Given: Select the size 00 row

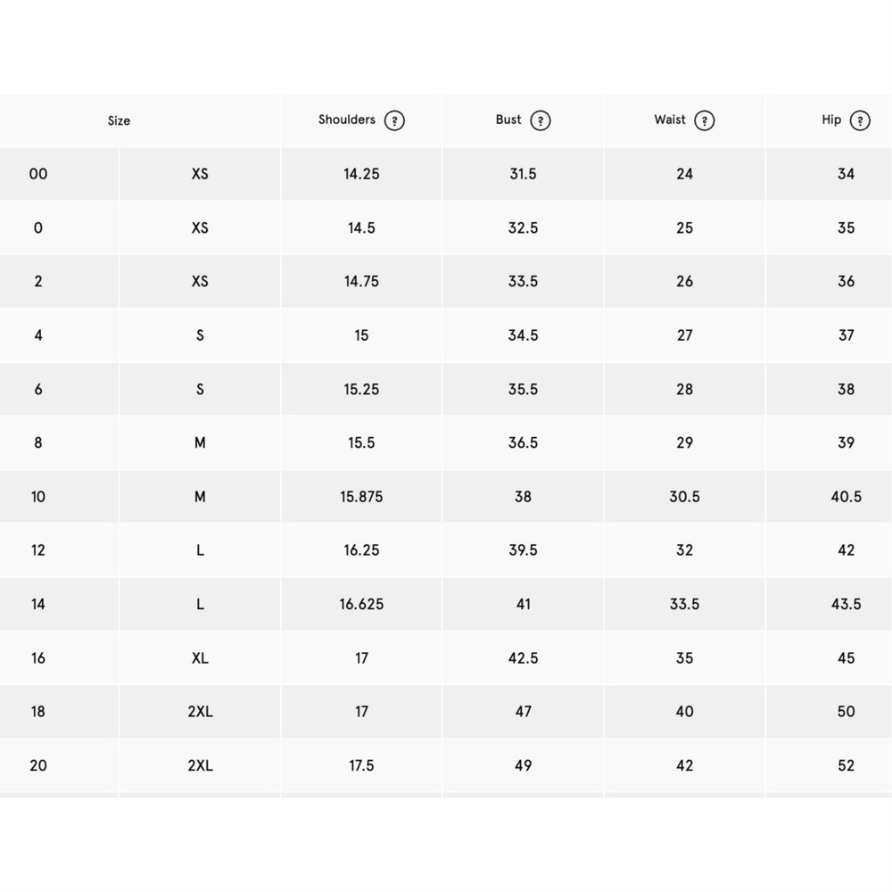Looking at the screenshot, I should 446,174.
